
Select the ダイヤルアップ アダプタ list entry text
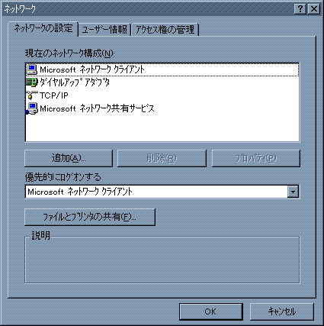(x=75, y=82)
